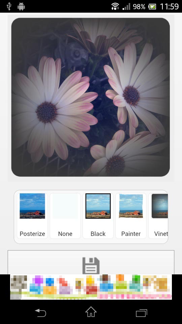Screen dimensions: 182x324
Task: Tap the flower photo preview
Action: [91, 97]
